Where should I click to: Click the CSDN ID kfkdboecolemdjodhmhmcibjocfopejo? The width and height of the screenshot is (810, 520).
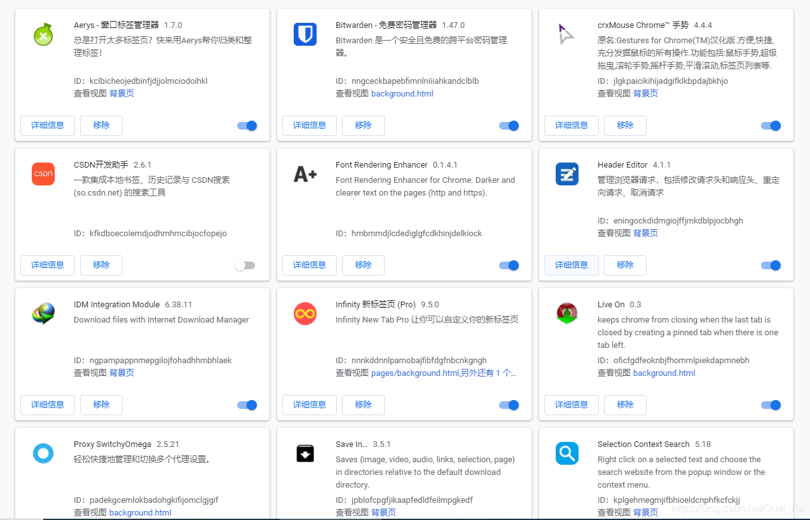click(158, 234)
